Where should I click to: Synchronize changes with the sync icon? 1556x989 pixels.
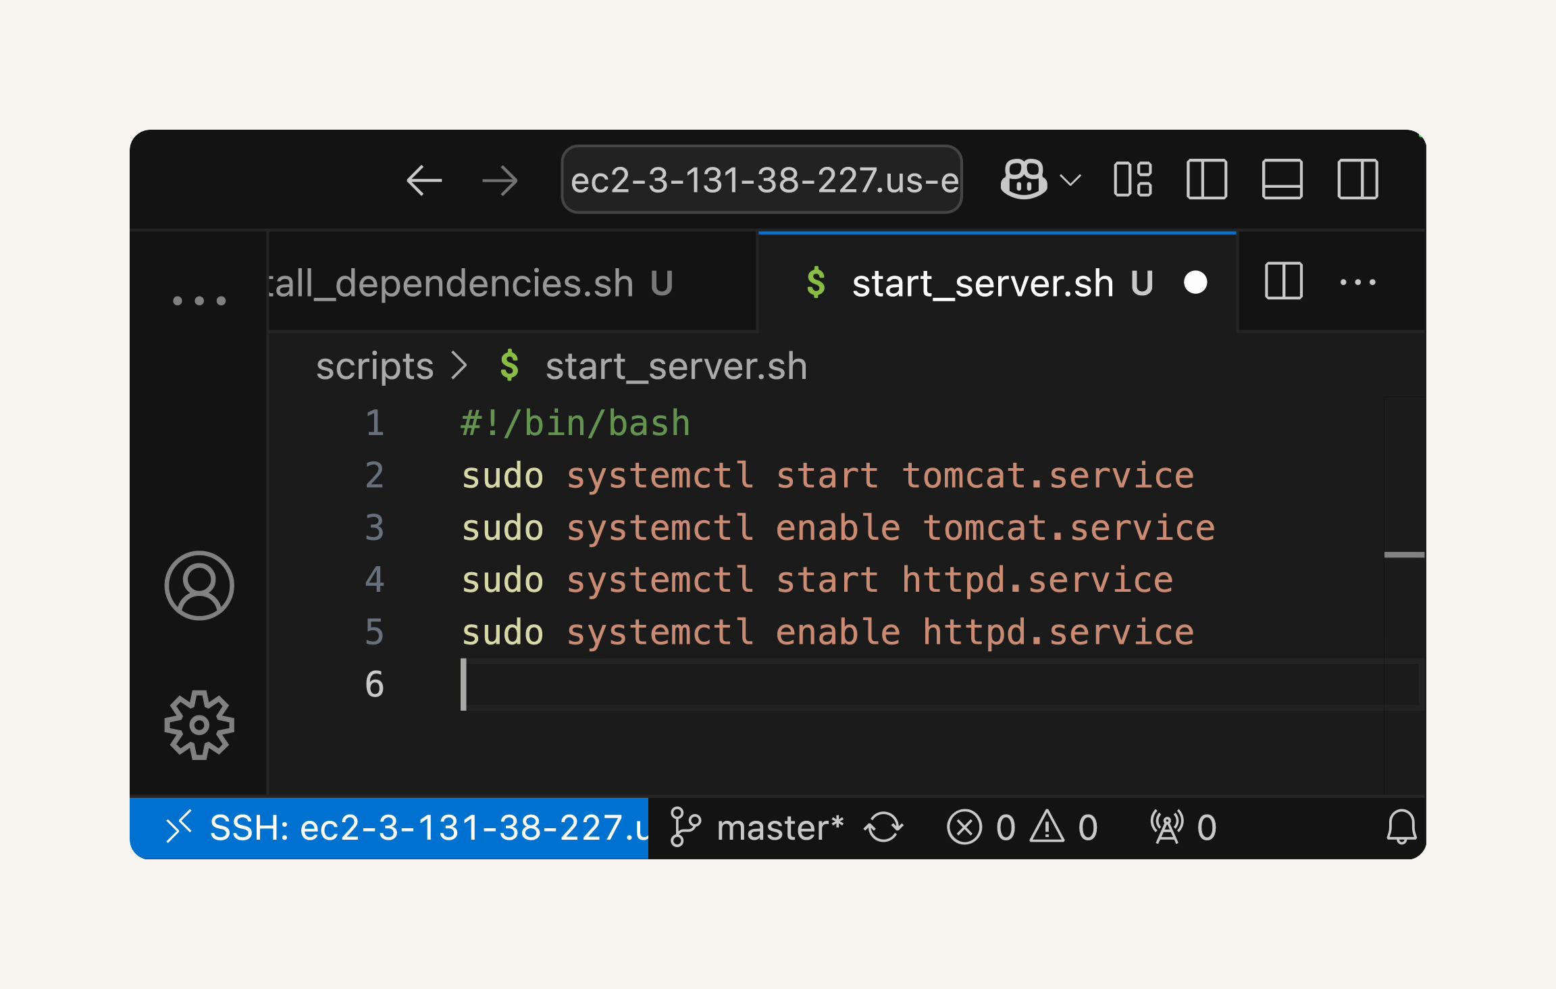883,828
